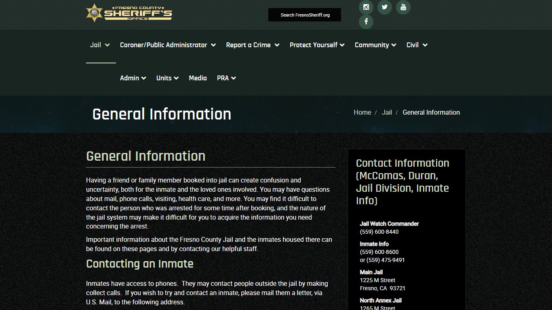
Task: Expand the Jail menu chevron
Action: tap(107, 45)
